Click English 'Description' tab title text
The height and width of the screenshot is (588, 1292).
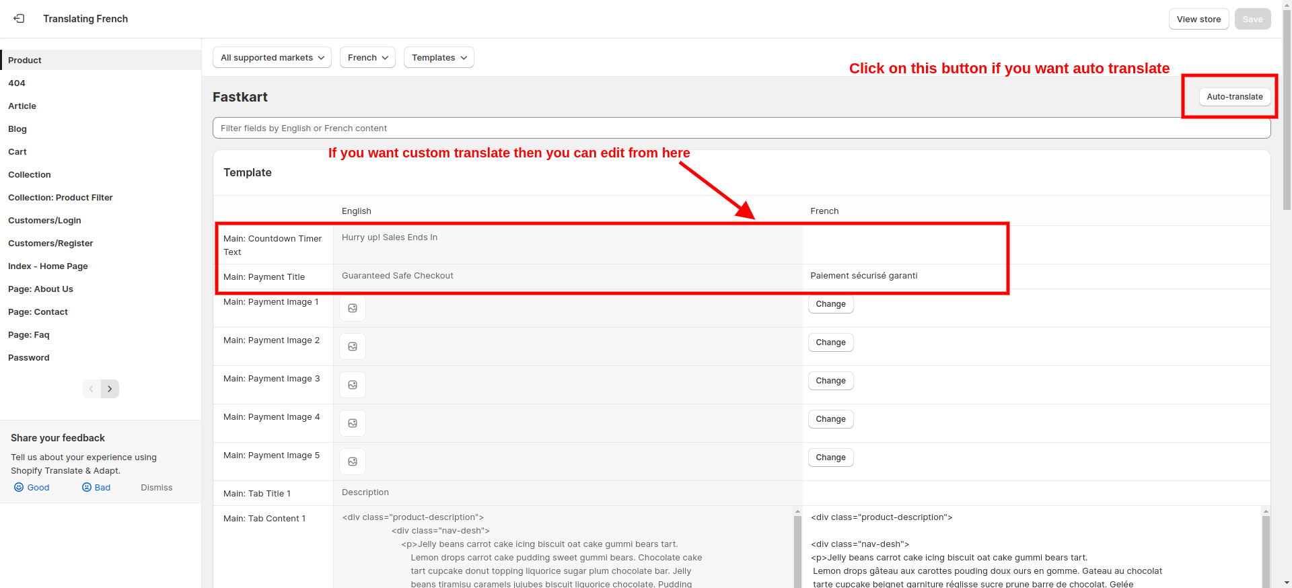click(x=365, y=492)
